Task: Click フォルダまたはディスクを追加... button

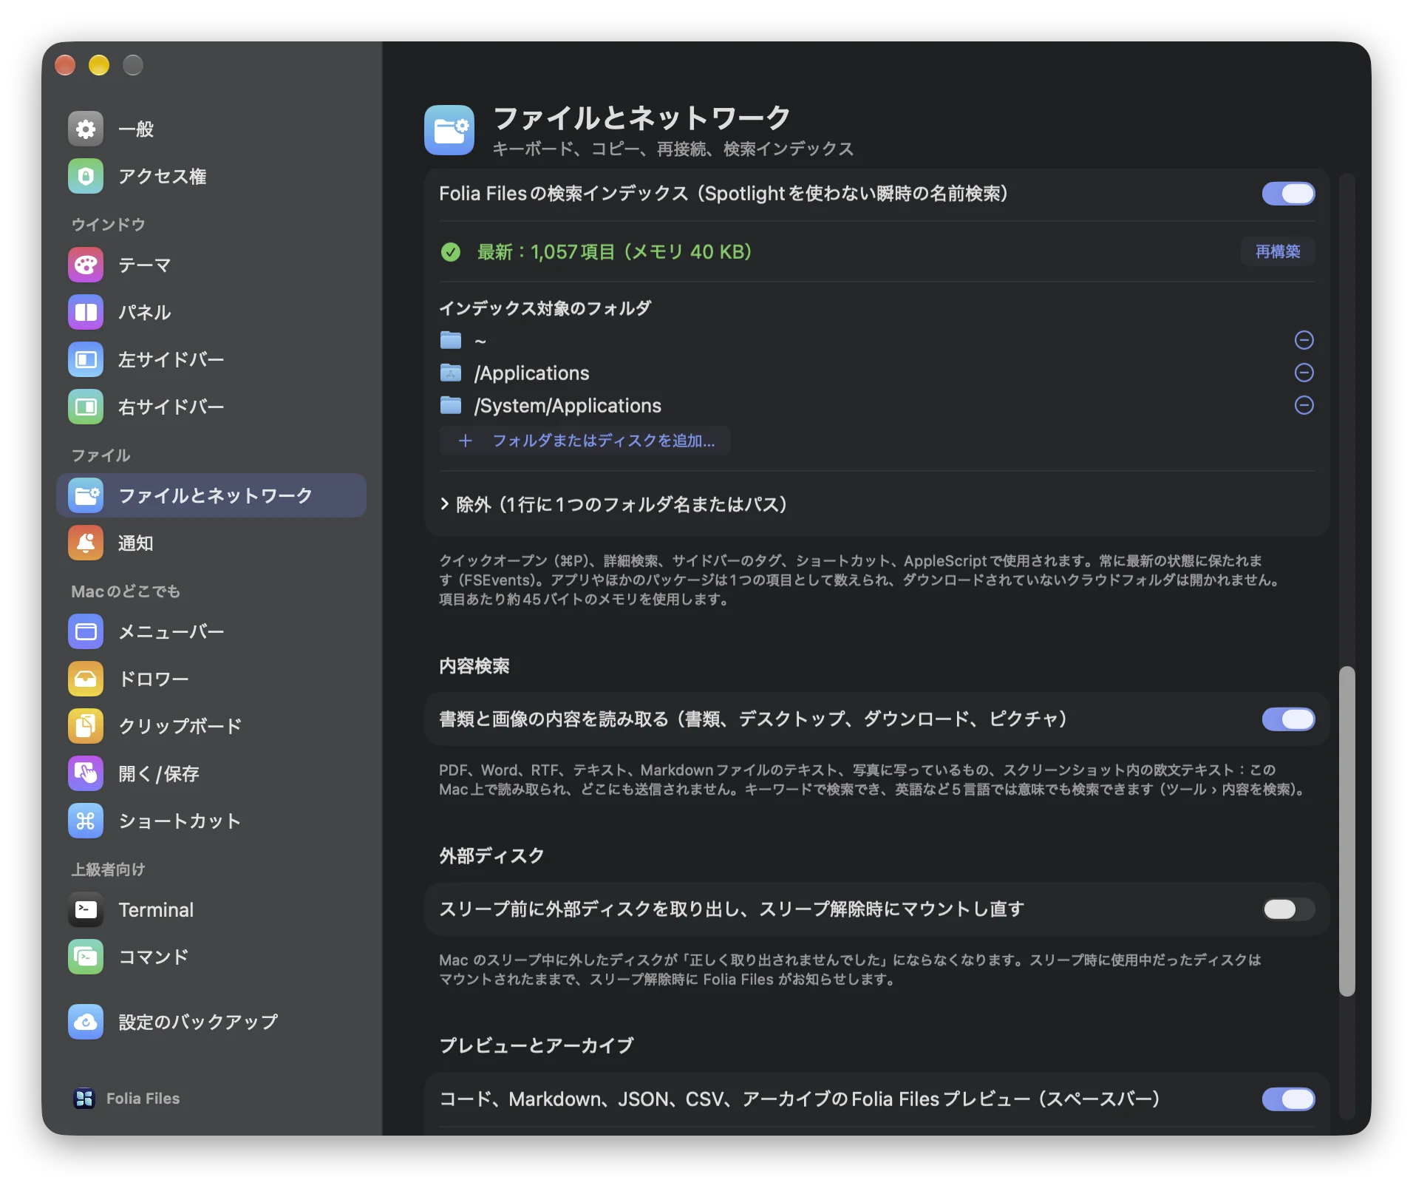Action: click(585, 441)
